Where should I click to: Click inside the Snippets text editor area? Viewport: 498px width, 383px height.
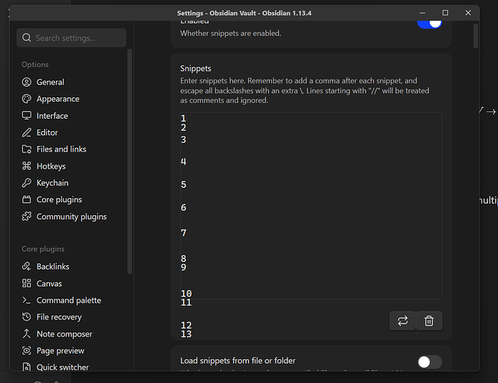pyautogui.click(x=311, y=205)
